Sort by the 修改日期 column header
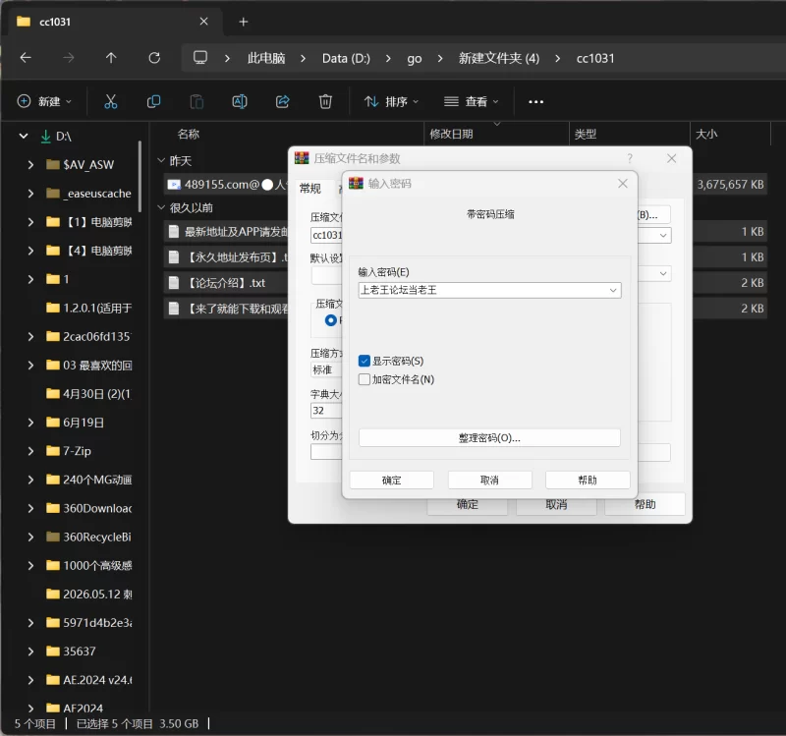The width and height of the screenshot is (786, 736). (x=451, y=134)
